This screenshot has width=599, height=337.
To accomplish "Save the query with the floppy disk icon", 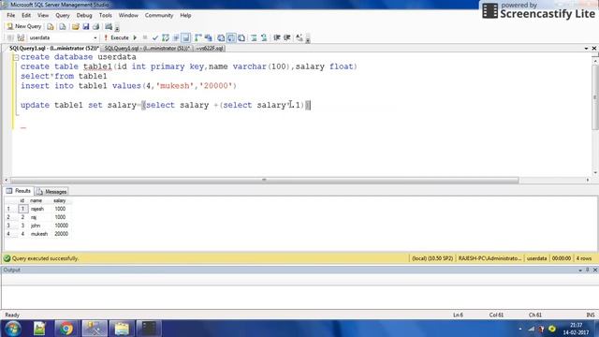I will 85,26.
